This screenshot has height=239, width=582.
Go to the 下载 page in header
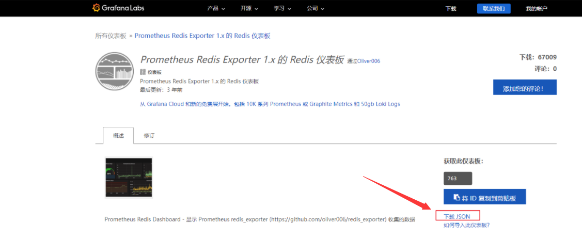pos(451,9)
